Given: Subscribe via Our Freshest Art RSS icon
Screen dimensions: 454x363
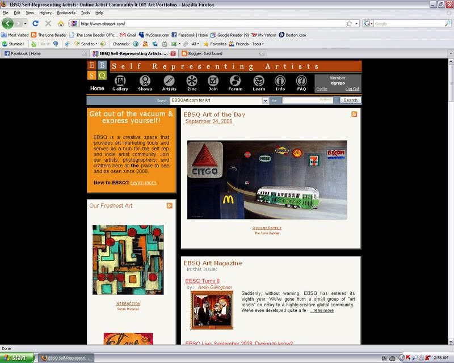Looking at the screenshot, I should pyautogui.click(x=169, y=205).
